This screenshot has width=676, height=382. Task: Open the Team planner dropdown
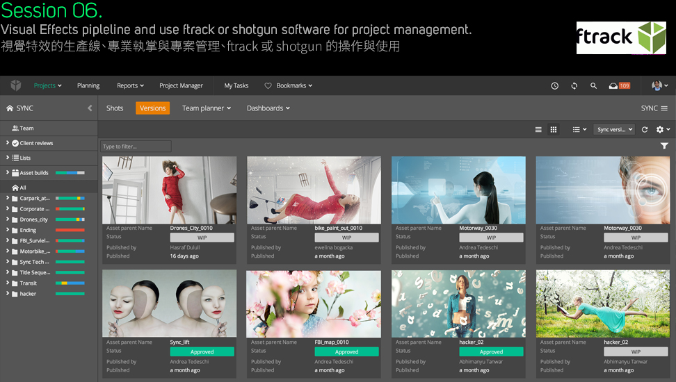(x=207, y=108)
